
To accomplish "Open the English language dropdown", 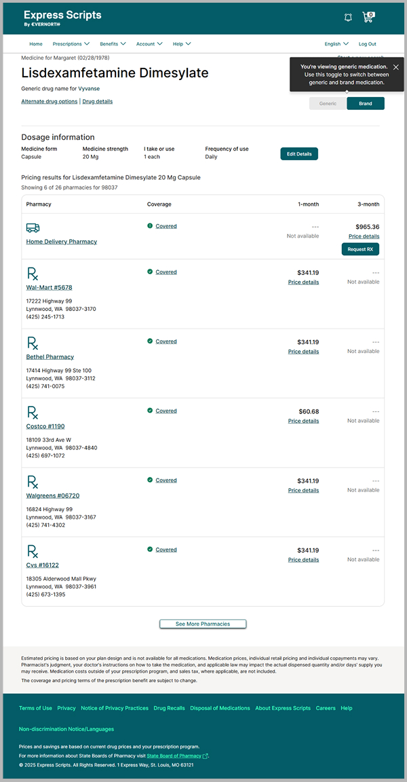I will (336, 44).
